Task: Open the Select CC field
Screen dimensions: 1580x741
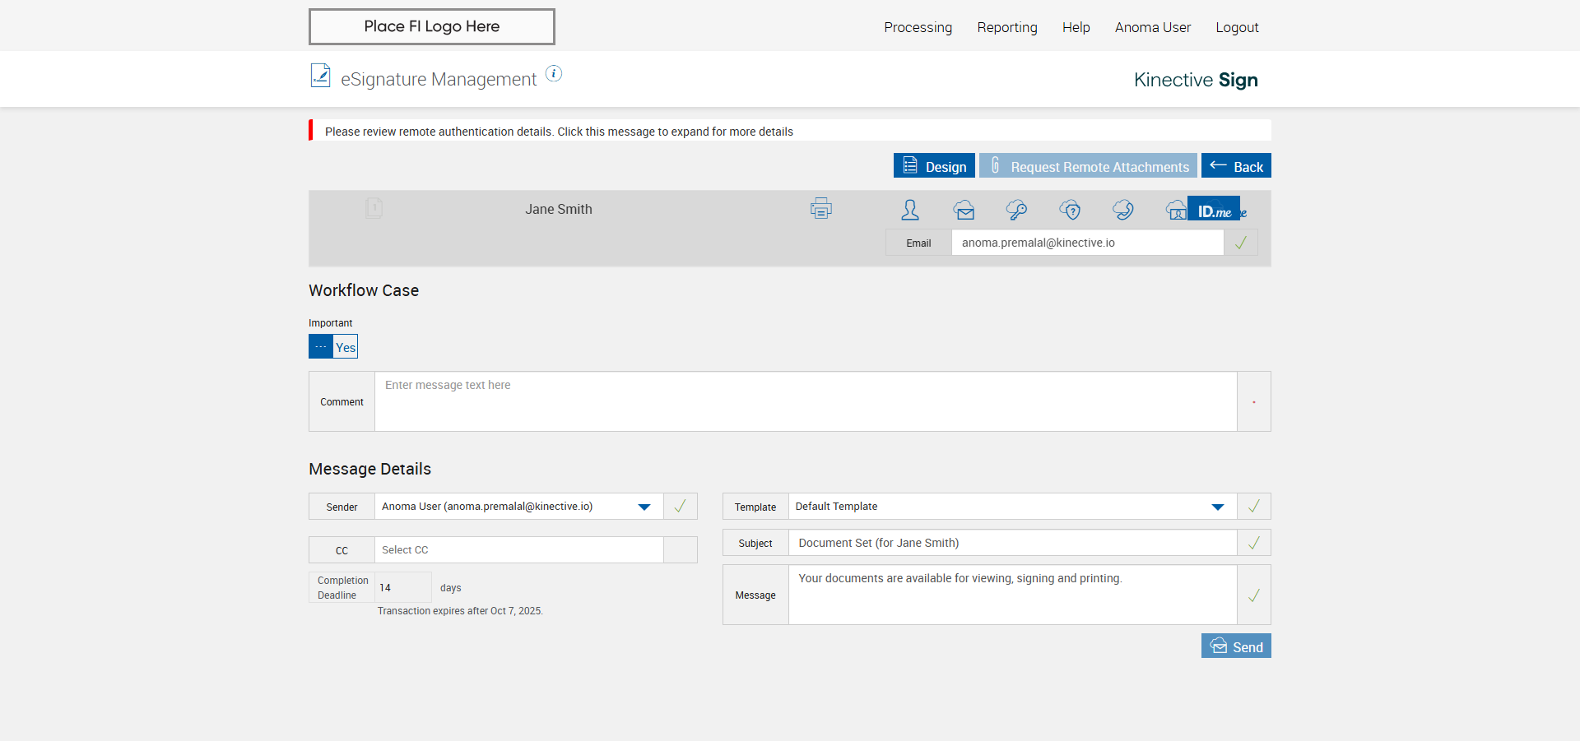Action: pos(518,550)
